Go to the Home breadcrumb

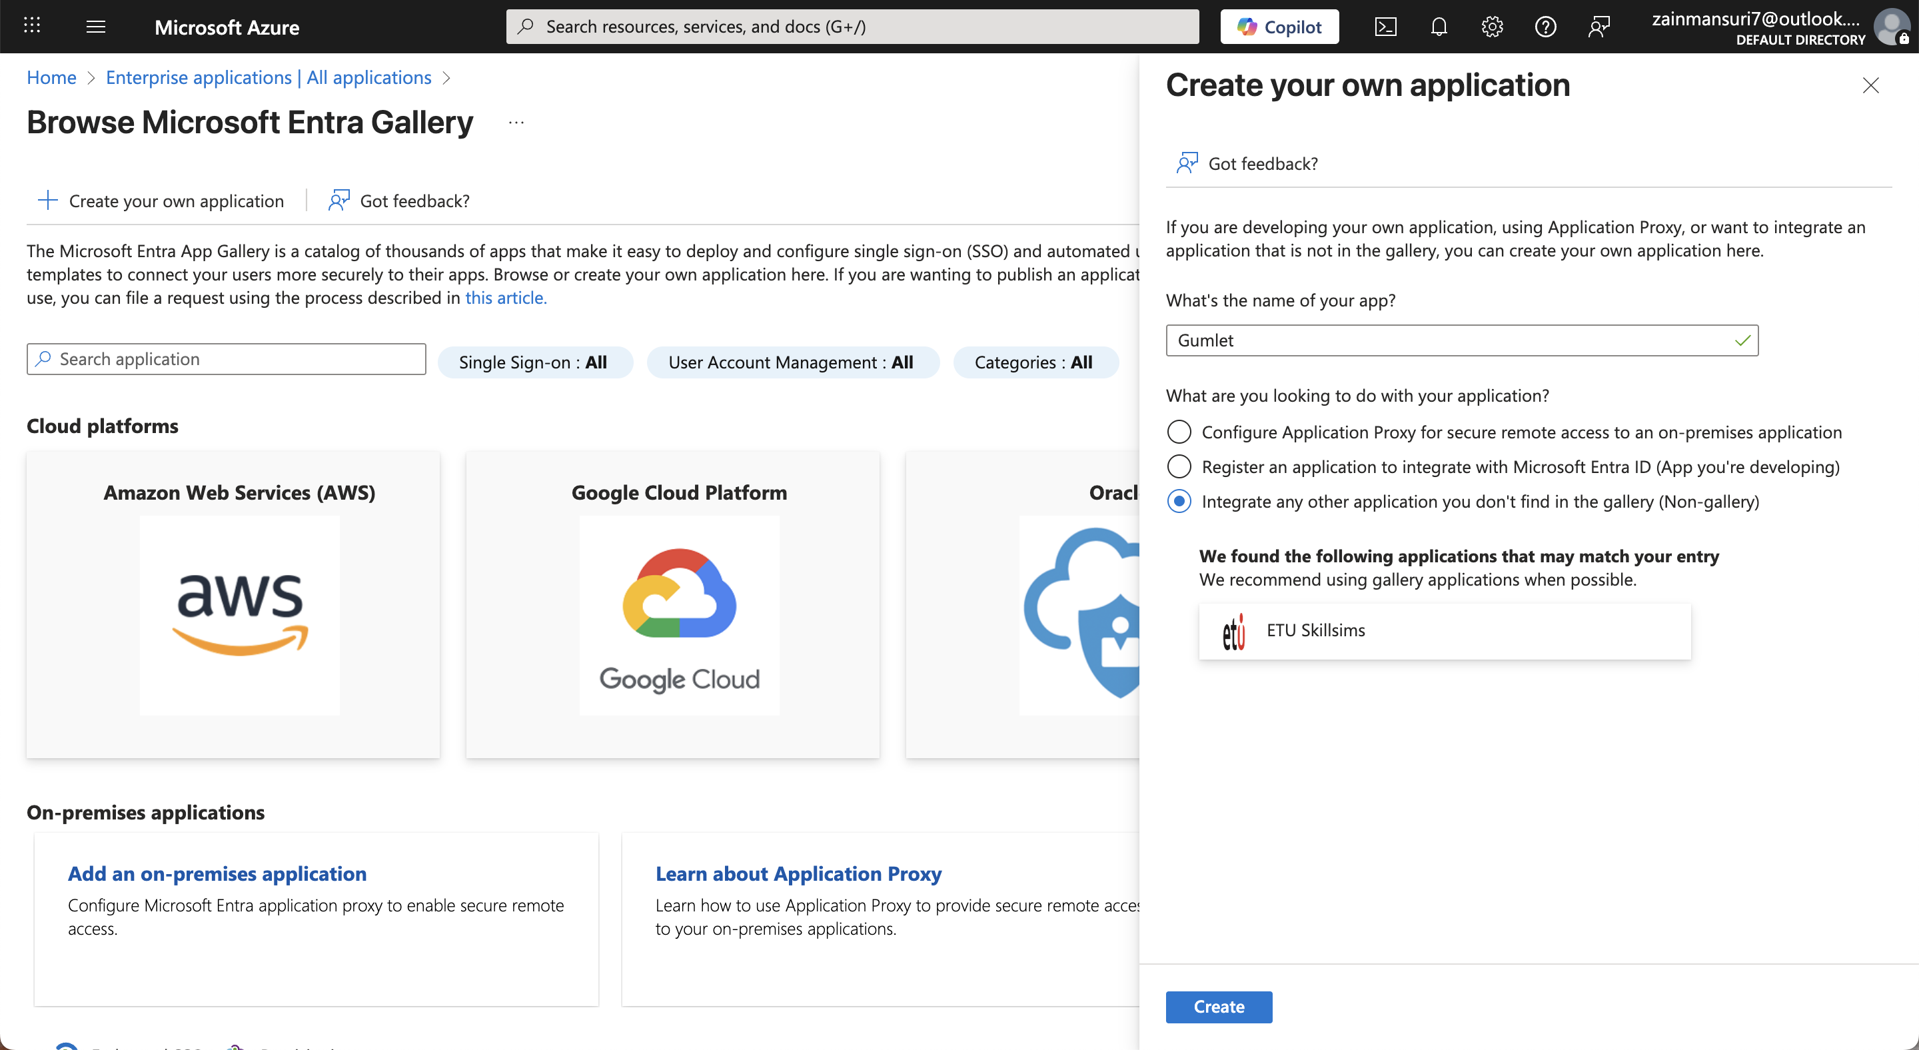[x=51, y=77]
